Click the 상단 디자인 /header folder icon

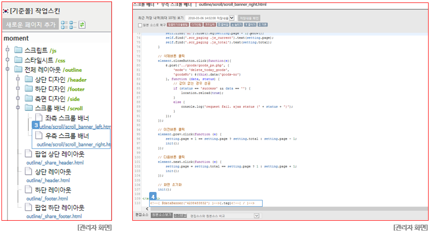(29, 79)
